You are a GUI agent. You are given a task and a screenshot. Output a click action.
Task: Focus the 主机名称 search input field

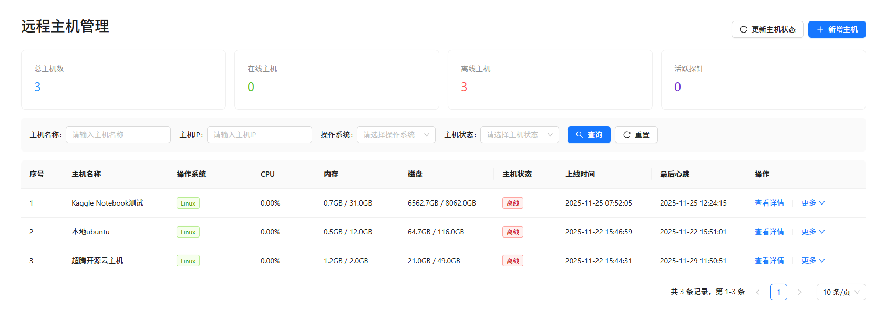118,135
